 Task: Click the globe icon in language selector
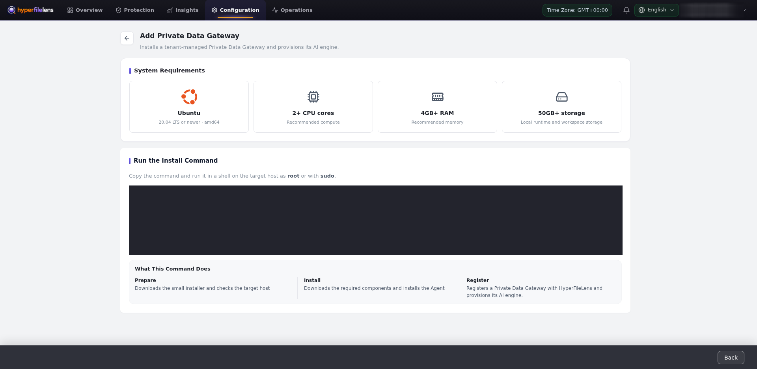tap(641, 10)
